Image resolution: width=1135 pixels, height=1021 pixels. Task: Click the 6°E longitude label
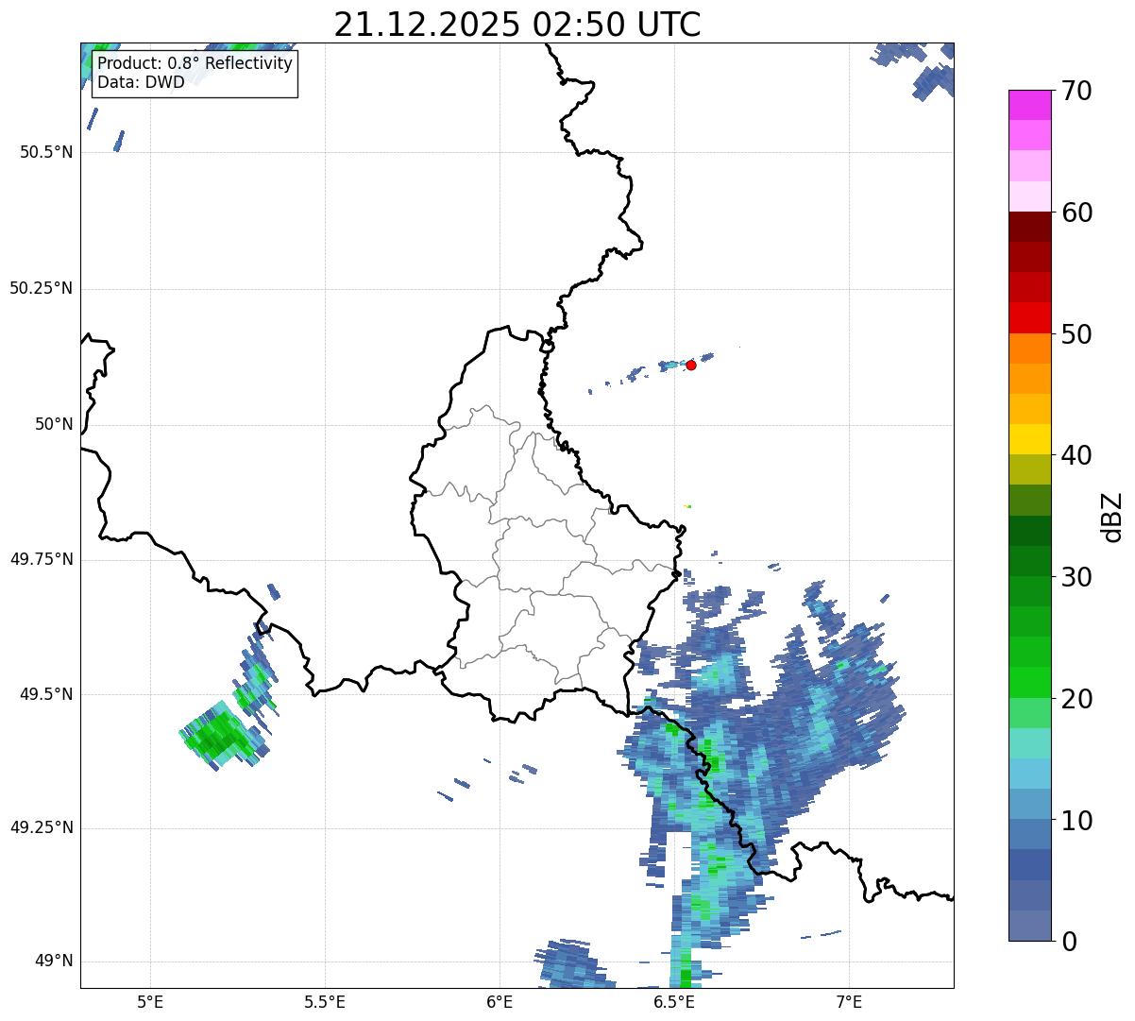[500, 1002]
